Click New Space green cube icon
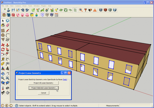Viewport: 154px width, 108px height. click(33, 10)
